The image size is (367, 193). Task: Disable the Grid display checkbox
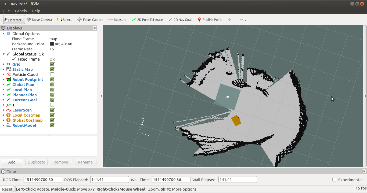(52, 64)
